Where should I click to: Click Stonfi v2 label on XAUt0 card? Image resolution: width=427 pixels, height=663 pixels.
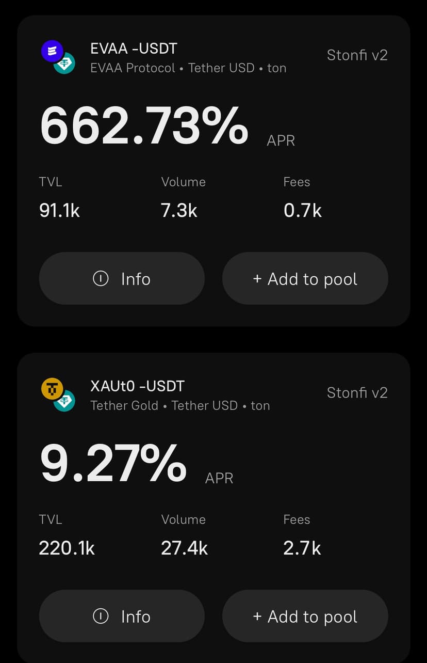(x=357, y=392)
